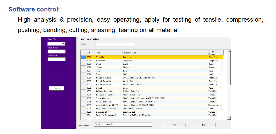Focus the Index search field
Image resolution: width=276 pixels, height=134 pixels.
click(115, 45)
